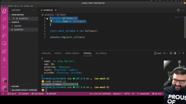The width and height of the screenshot is (186, 104).
Task: Switch to the PROBLEMS panel tab
Action: pyautogui.click(x=46, y=53)
